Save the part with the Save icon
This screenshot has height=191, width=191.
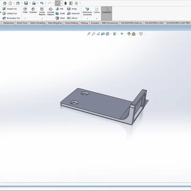[x=26, y=3]
